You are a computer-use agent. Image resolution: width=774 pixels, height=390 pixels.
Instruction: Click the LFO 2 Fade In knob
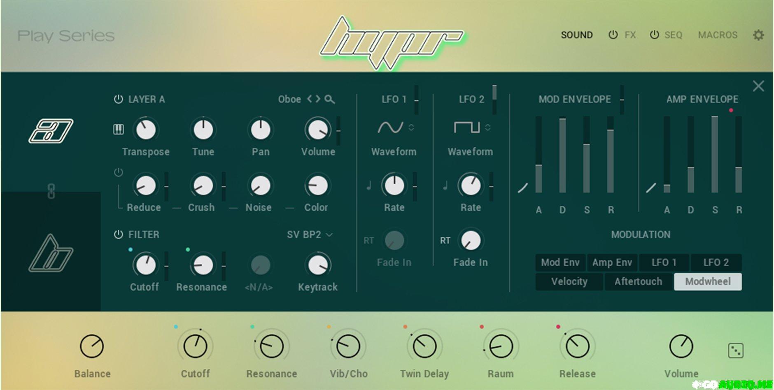(471, 240)
